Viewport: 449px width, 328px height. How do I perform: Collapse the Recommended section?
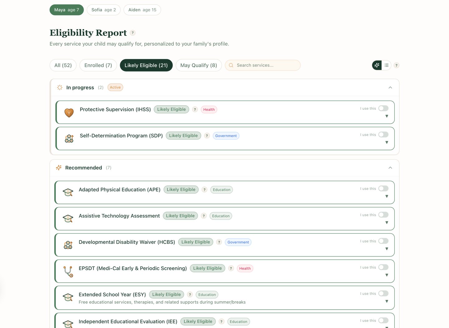tap(390, 168)
